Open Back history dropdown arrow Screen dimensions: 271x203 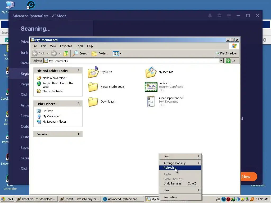[48, 53]
